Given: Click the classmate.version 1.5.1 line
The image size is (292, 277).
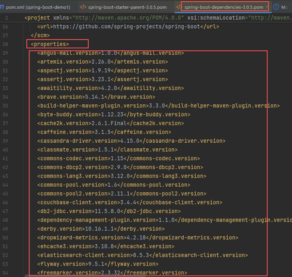Looking at the screenshot, I should [107, 149].
